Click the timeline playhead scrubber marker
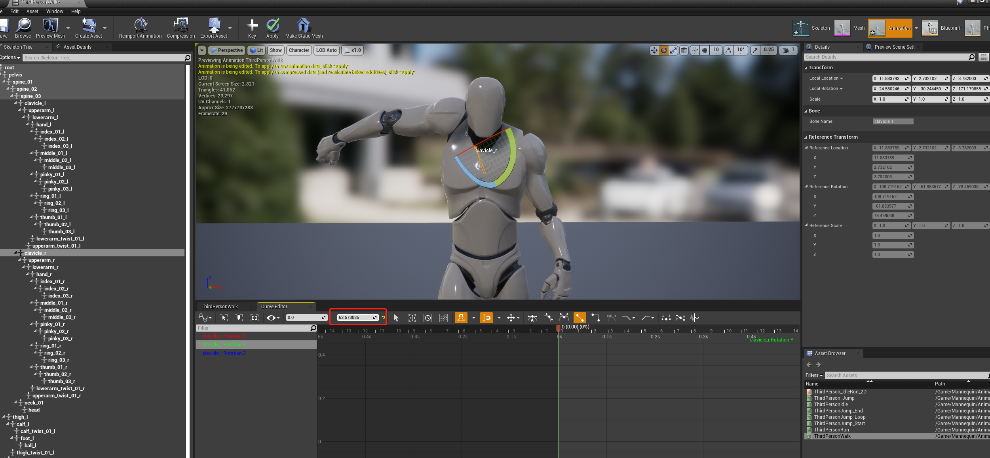This screenshot has height=458, width=990. [x=558, y=328]
